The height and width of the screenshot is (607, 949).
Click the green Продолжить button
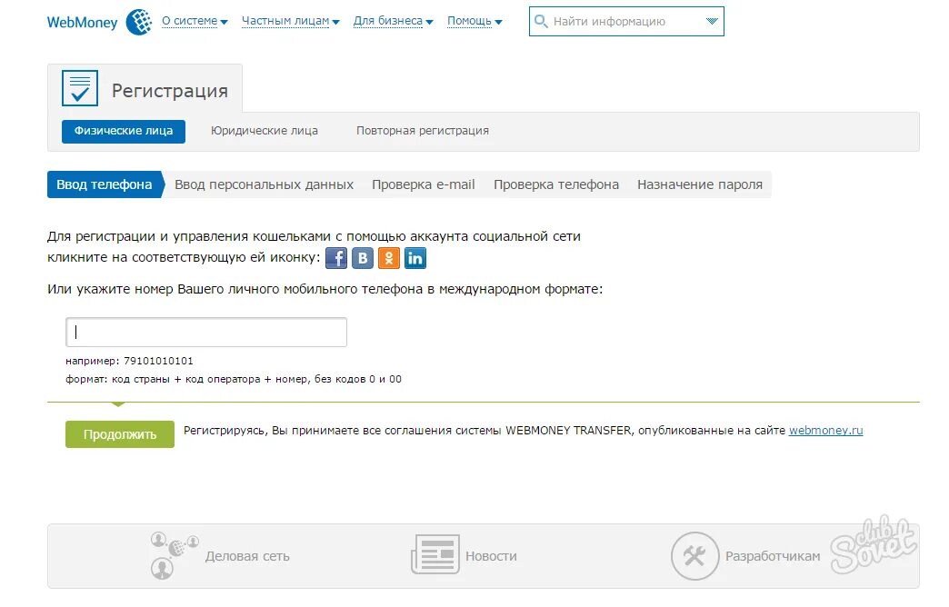coord(120,434)
